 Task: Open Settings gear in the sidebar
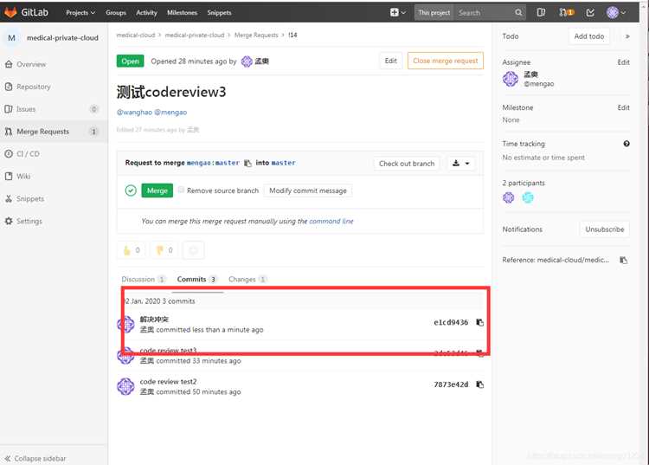[x=9, y=221]
